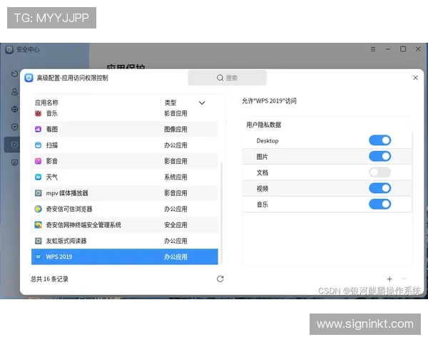Click the 文档 label in privacy list
This screenshot has width=428, height=342.
pos(263,172)
